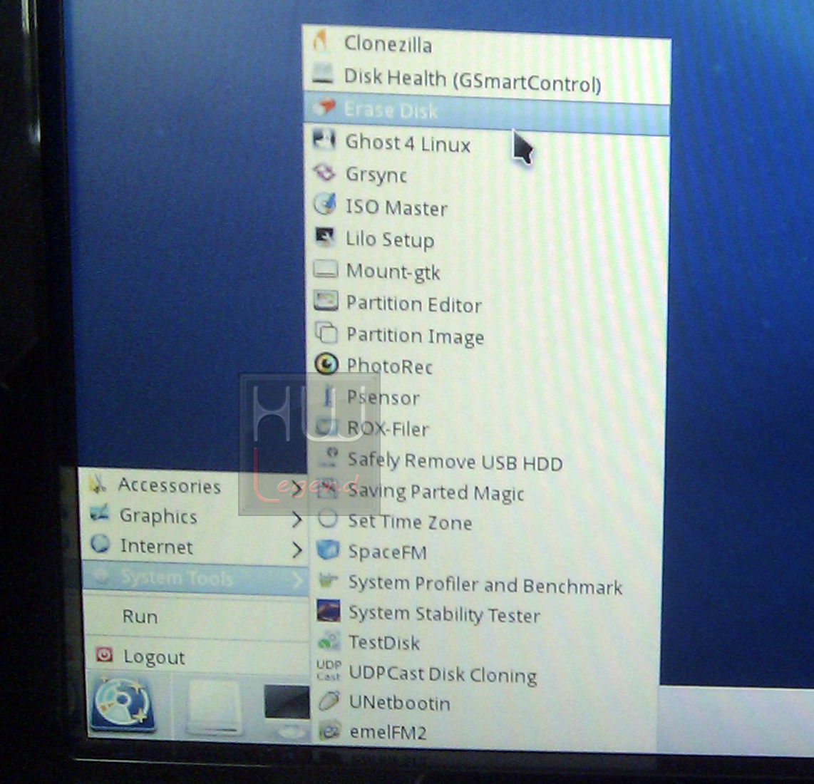
Task: Choose Run from the start menu
Action: coord(196,617)
